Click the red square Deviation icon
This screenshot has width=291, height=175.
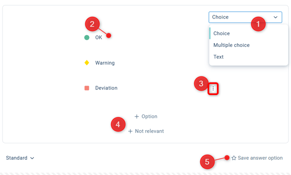[x=87, y=88]
